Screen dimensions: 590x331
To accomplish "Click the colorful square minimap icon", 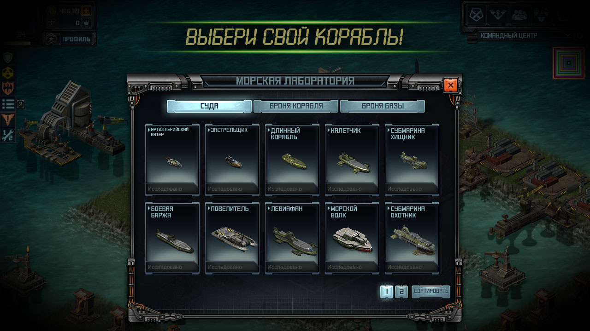I will coord(569,62).
